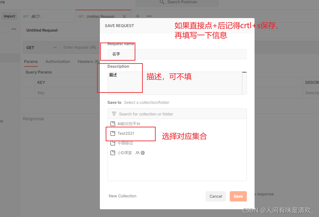Select the Test2021 collection

coord(177,133)
